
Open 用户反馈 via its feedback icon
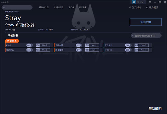(147, 7)
